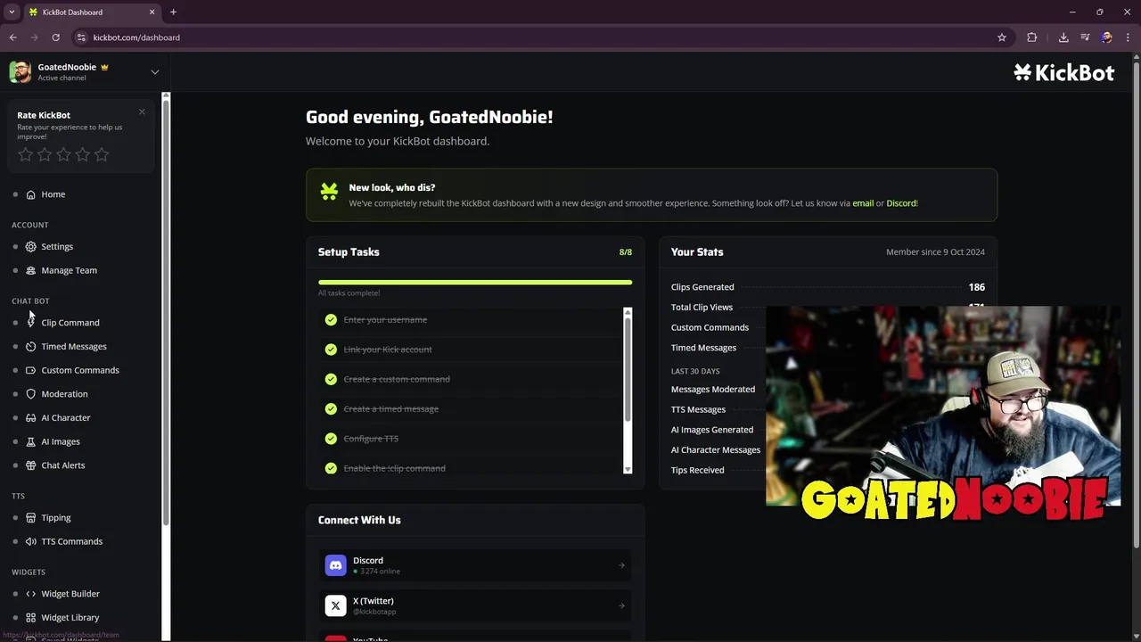Click the Widget Library grid icon
This screenshot has width=1141, height=642.
click(x=31, y=618)
